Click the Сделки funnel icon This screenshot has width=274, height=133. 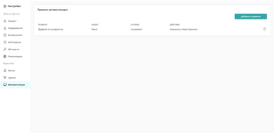5,78
